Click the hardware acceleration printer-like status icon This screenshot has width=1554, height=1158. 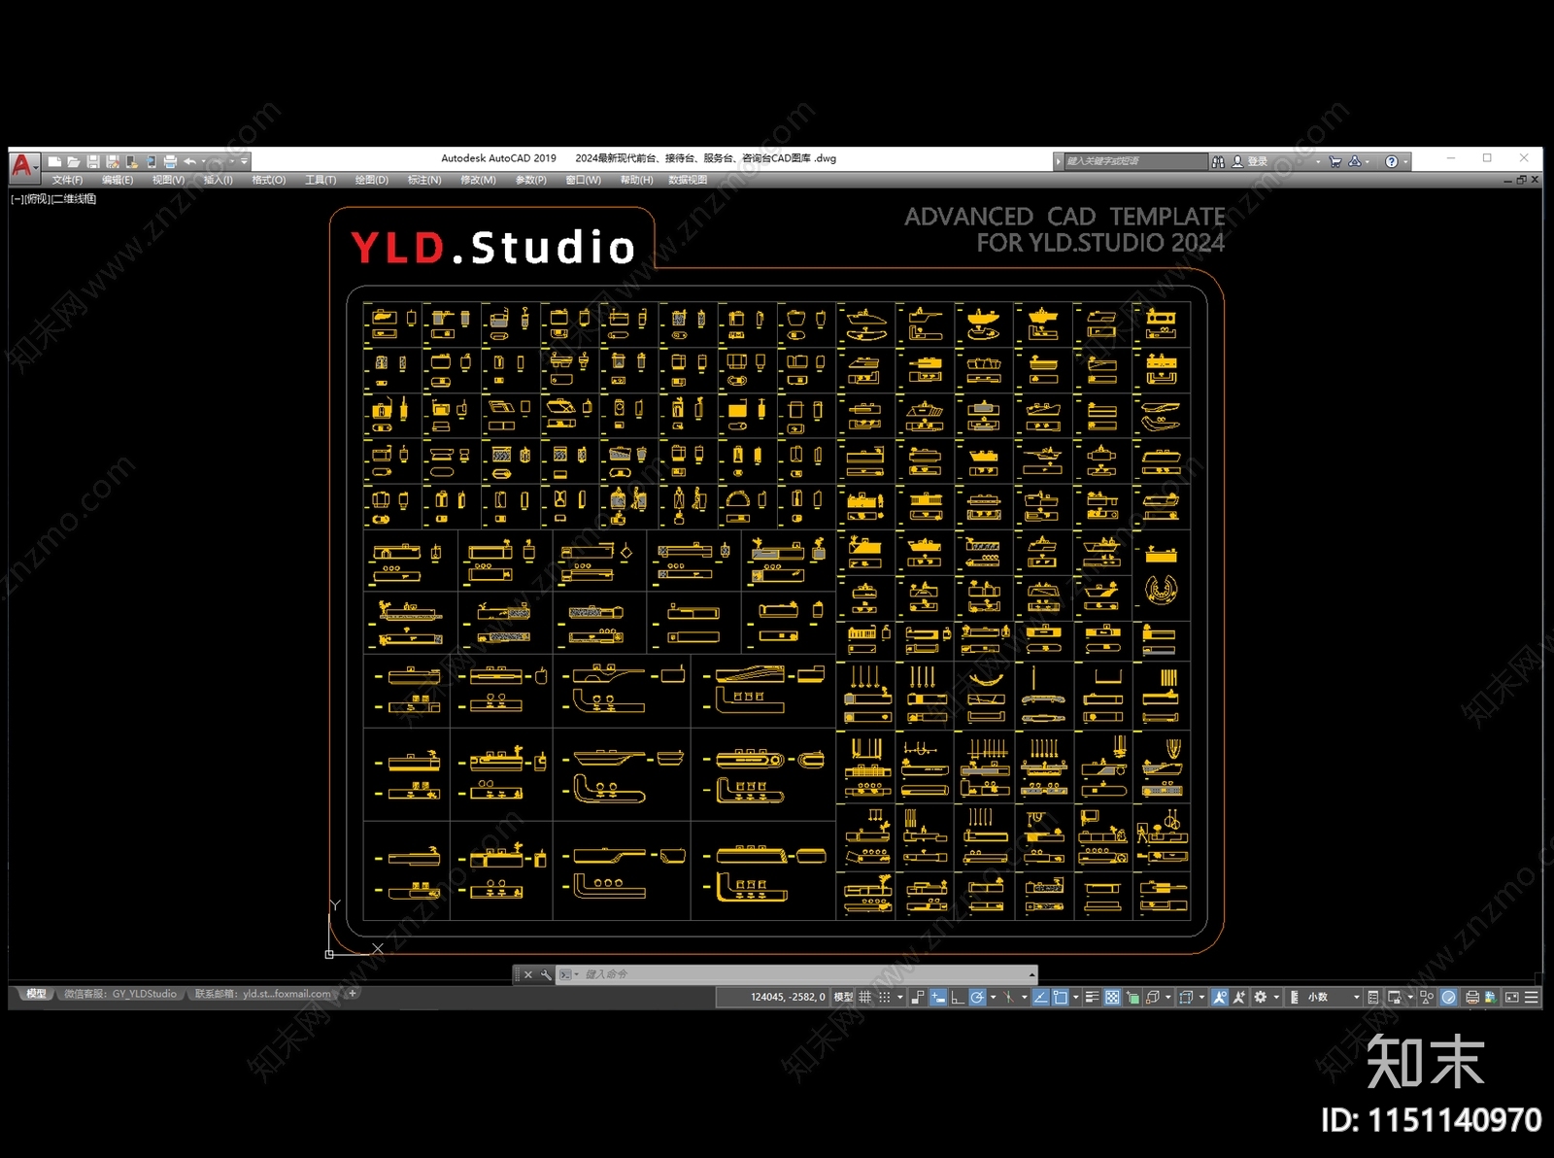1471,997
